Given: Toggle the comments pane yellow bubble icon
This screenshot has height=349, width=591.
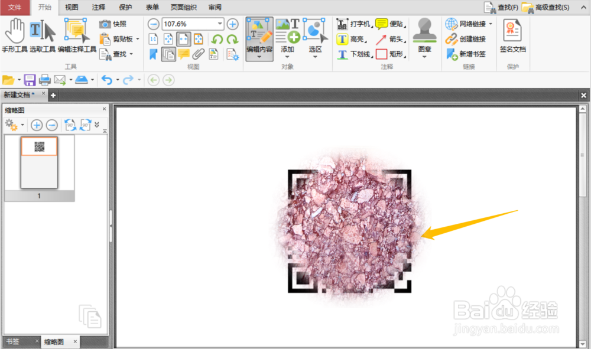Looking at the screenshot, I should point(184,54).
